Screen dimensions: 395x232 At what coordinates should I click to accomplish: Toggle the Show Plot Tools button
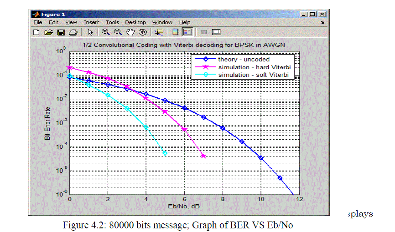pos(216,32)
